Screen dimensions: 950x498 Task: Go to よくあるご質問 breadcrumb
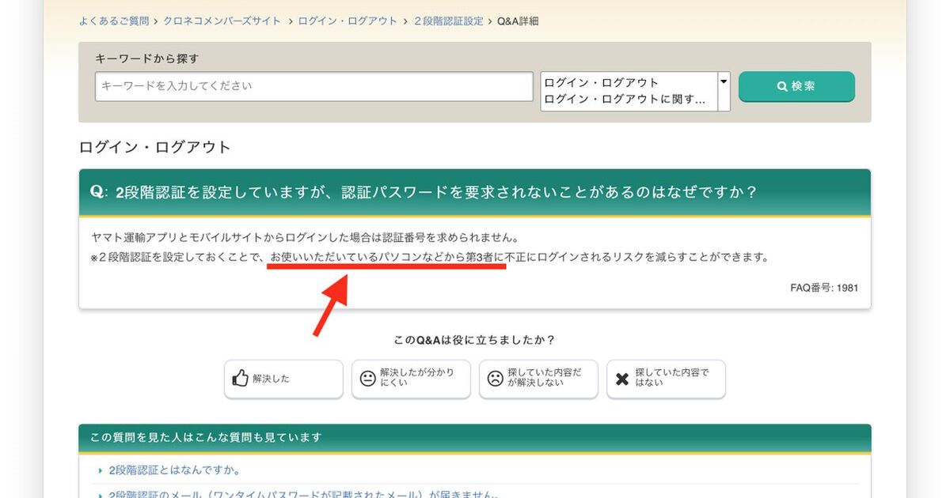click(x=114, y=21)
